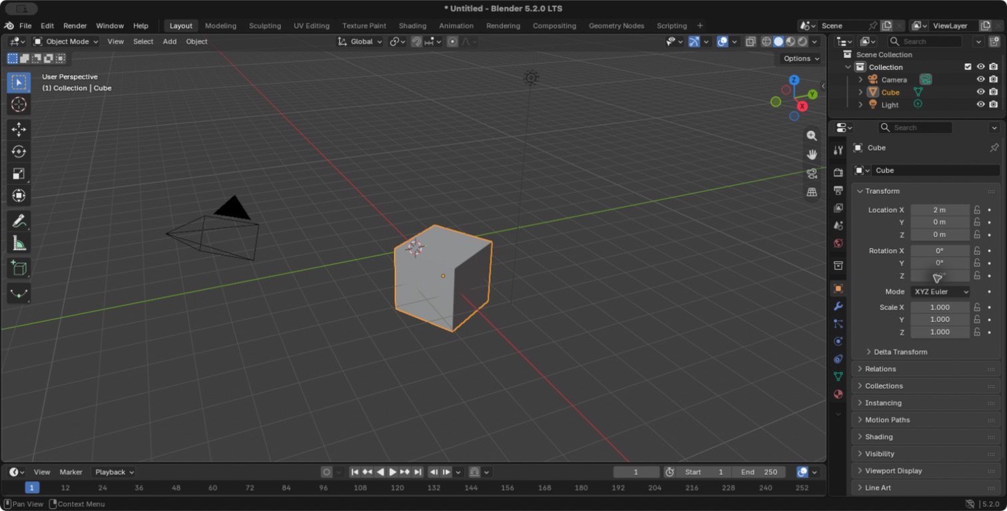
Task: Toggle snapping magnet in header
Action: coord(416,41)
